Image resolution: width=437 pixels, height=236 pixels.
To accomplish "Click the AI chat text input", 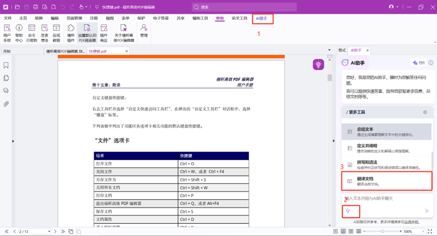I will [x=387, y=199].
